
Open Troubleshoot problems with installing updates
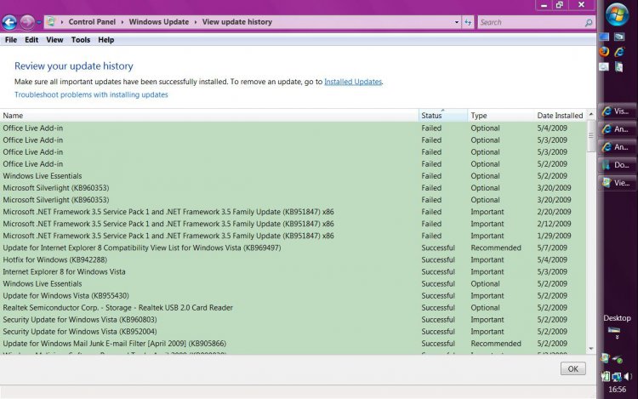pos(91,94)
